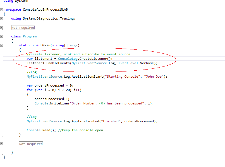Click the "Starting Console" string literal
The height and width of the screenshot is (167, 225).
(x=122, y=77)
